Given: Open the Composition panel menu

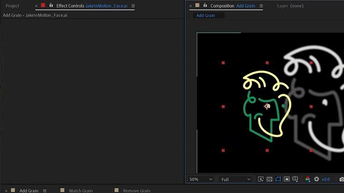Looking at the screenshot, I should 261,6.
